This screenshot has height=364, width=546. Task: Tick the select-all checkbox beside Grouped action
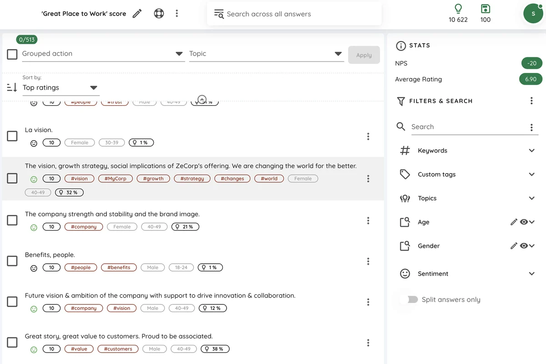[x=12, y=54]
